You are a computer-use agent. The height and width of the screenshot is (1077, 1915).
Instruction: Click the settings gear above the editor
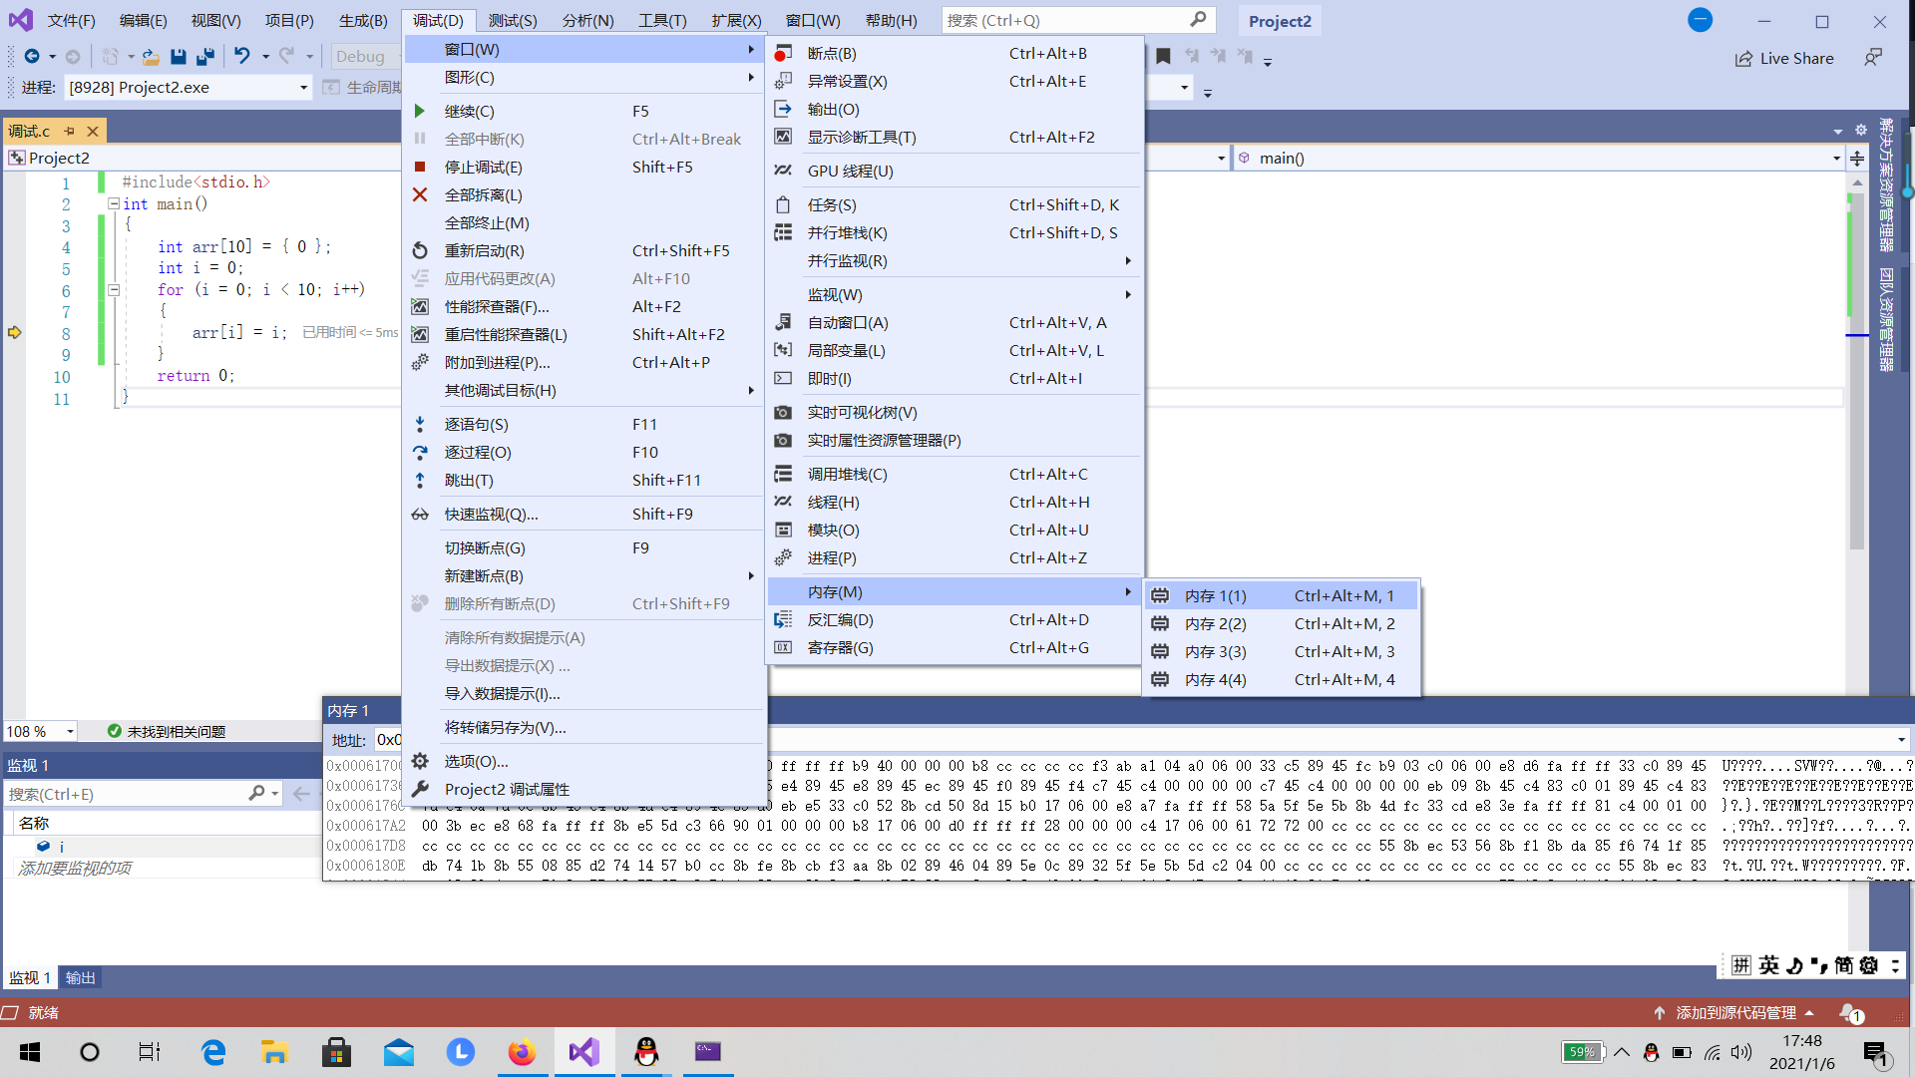(1860, 131)
